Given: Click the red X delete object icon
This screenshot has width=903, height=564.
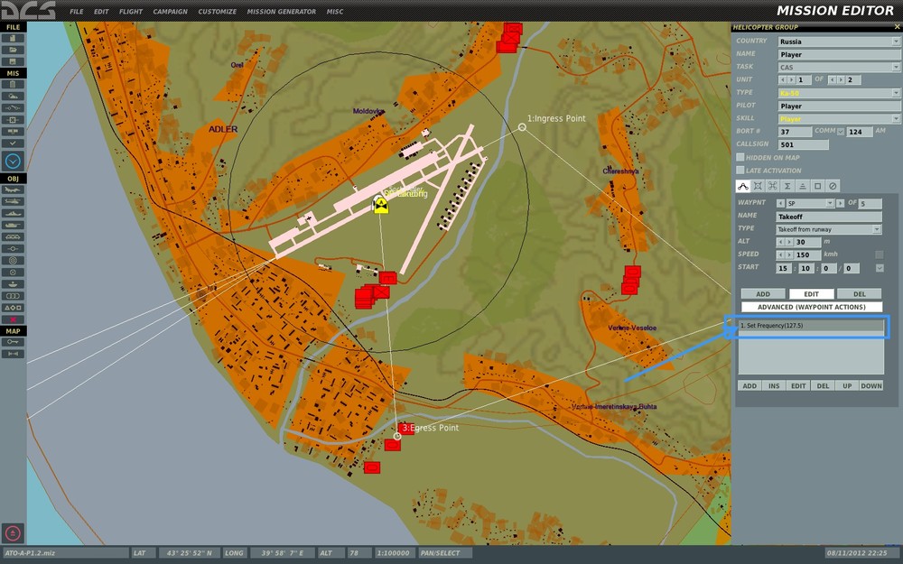Looking at the screenshot, I should pyautogui.click(x=13, y=319).
